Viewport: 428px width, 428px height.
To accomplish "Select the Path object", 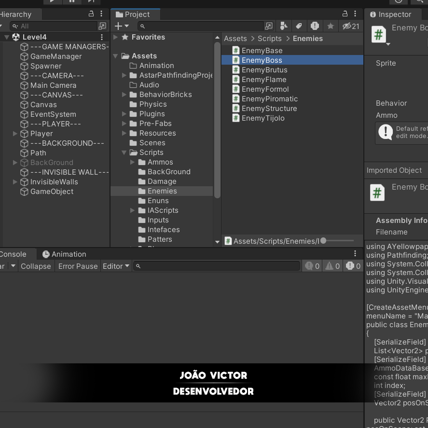I will pyautogui.click(x=38, y=153).
